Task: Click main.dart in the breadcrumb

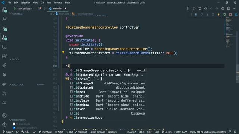Action: (64, 14)
